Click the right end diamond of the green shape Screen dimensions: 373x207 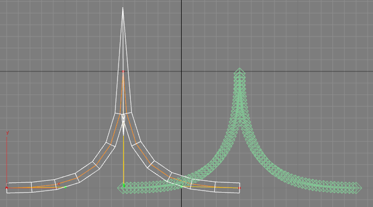(358, 189)
